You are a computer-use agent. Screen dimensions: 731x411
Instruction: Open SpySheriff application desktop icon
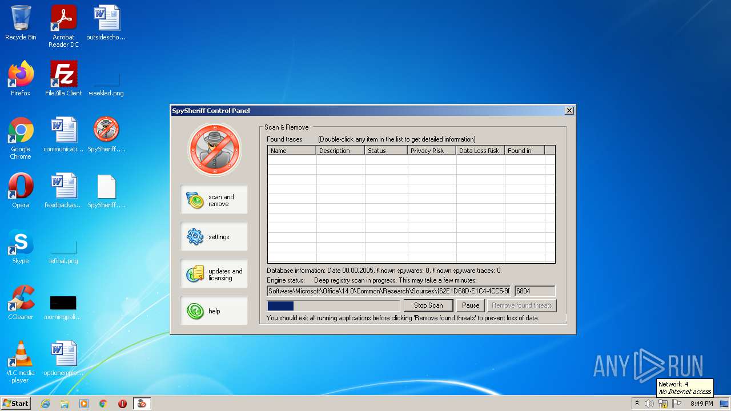click(x=106, y=135)
